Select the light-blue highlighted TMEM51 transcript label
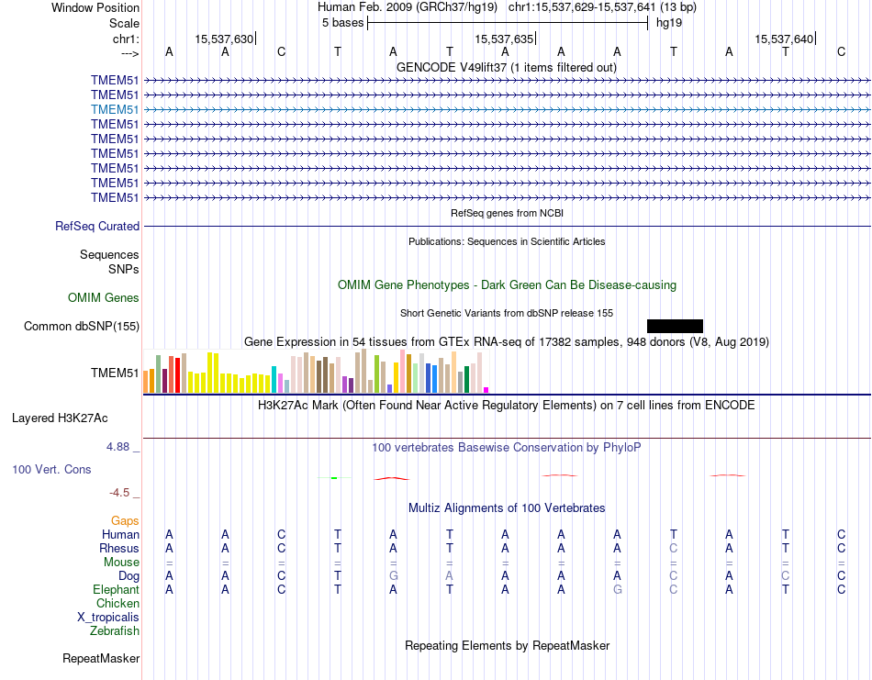The image size is (872, 680). 115,109
